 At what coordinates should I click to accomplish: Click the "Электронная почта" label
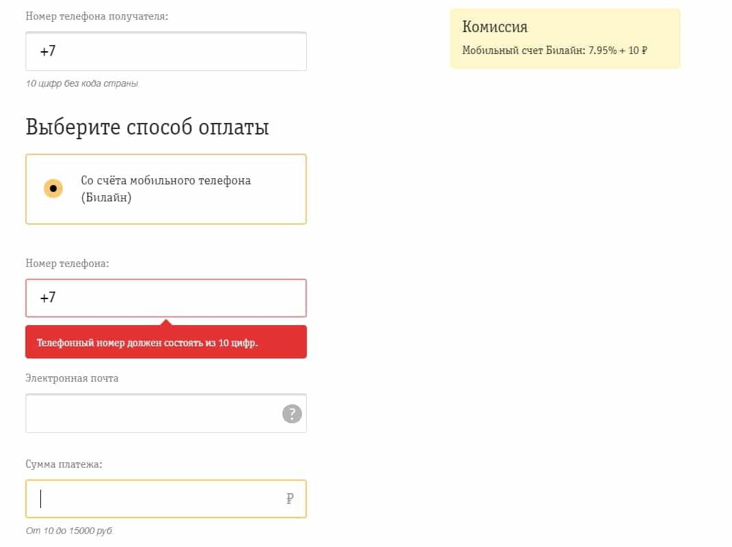pos(72,378)
